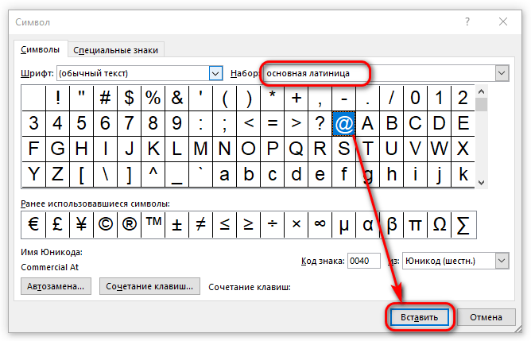Viewport: 531px width, 341px height.
Task: Open the Автозамена dialog button
Action: click(56, 286)
